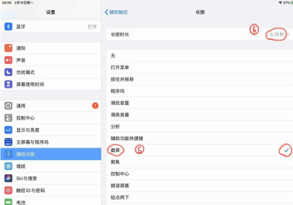Select 调低音量 option
The image size is (293, 205).
tap(200, 103)
